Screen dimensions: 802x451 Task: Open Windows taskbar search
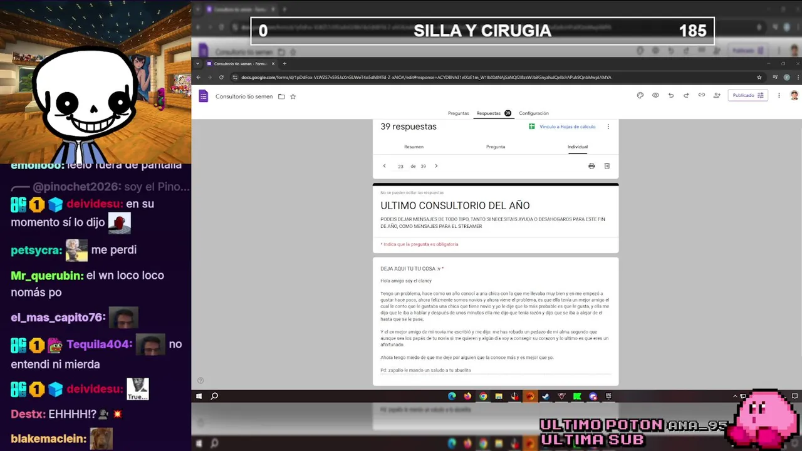click(x=214, y=396)
